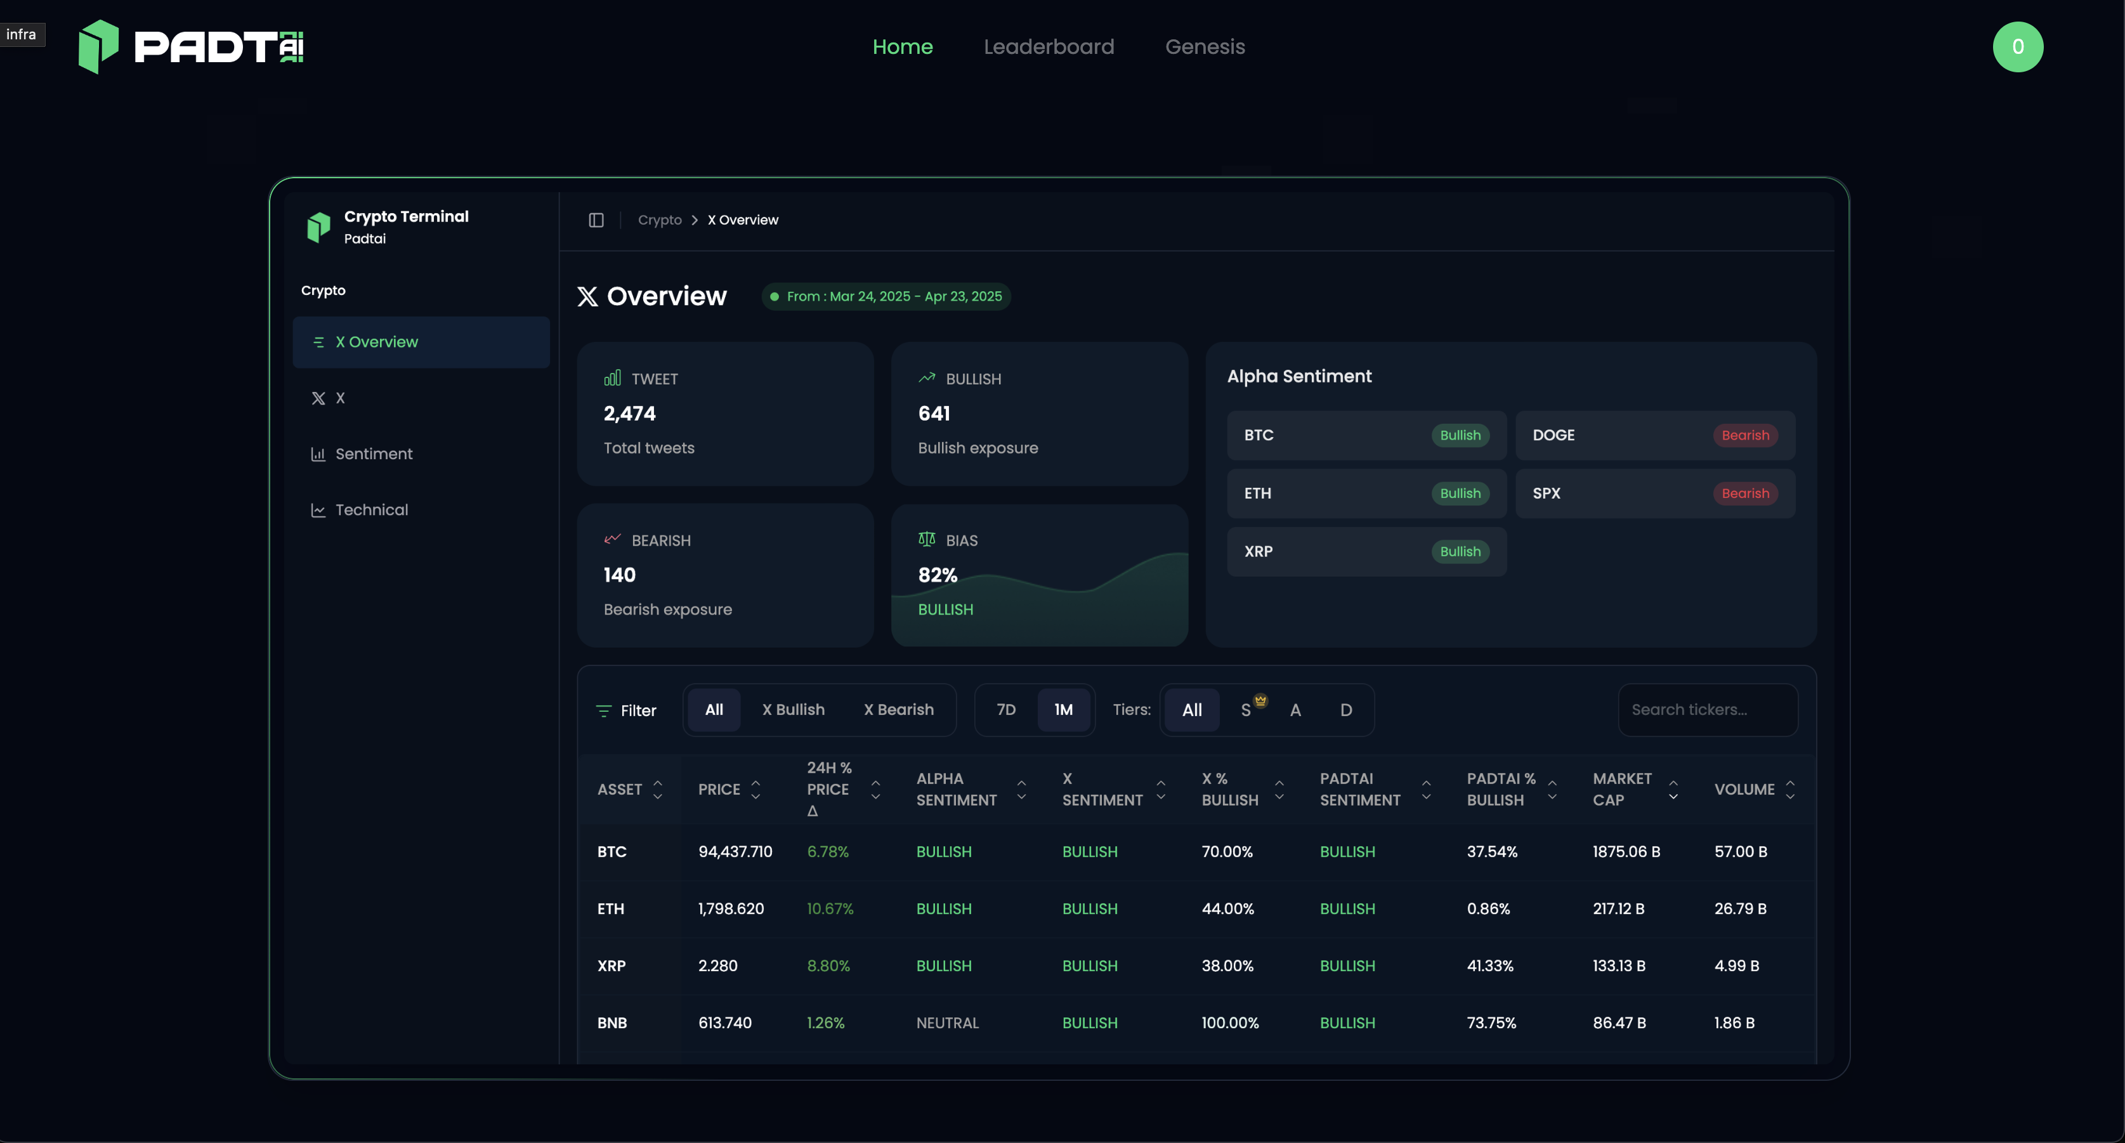Open the Technical chart icon in sidebar

(319, 509)
